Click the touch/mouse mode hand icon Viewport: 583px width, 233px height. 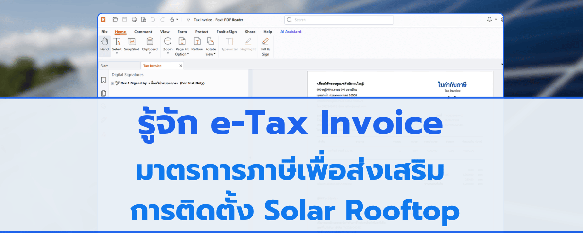click(172, 20)
